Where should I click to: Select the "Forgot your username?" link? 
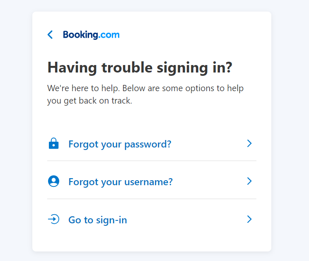tap(121, 182)
